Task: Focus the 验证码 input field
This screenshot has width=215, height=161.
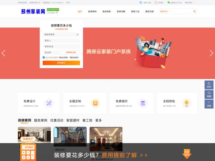Action: click(52, 52)
